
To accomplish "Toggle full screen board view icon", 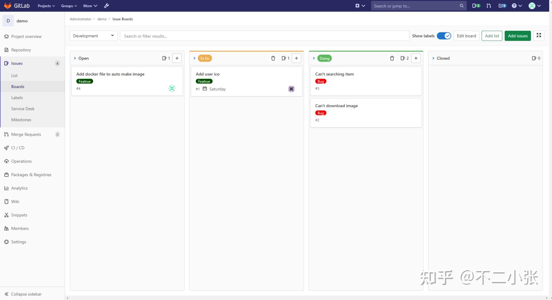I will (539, 35).
